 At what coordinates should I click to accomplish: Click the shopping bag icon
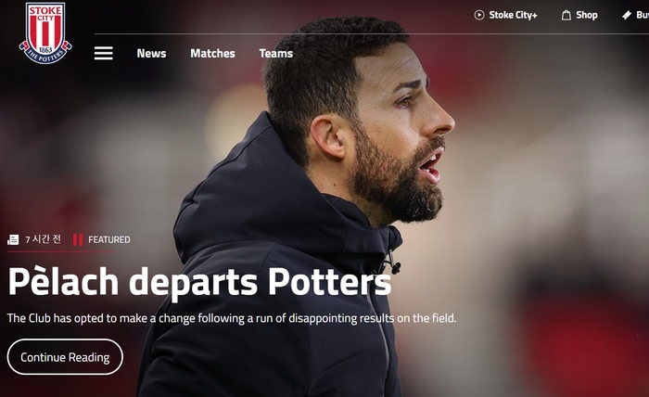(566, 16)
